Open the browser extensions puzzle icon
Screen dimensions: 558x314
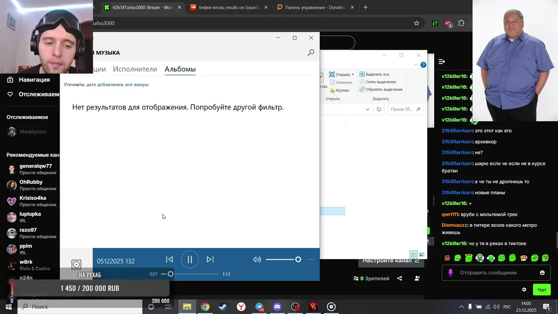(461, 23)
